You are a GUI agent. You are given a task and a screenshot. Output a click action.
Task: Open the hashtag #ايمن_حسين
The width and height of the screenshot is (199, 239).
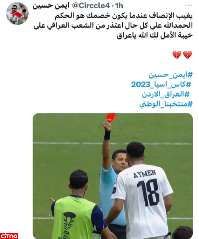[171, 75]
